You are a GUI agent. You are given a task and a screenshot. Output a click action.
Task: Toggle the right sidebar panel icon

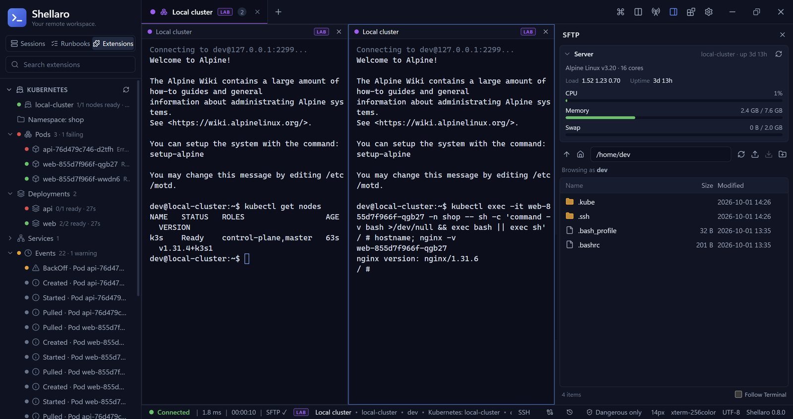click(674, 12)
